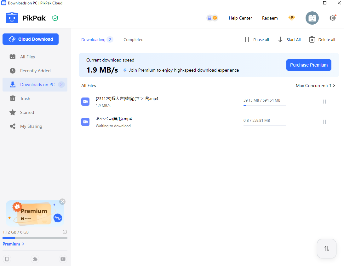Show storage info tooltip icon
344x266 pixels.
pyautogui.click(x=65, y=232)
